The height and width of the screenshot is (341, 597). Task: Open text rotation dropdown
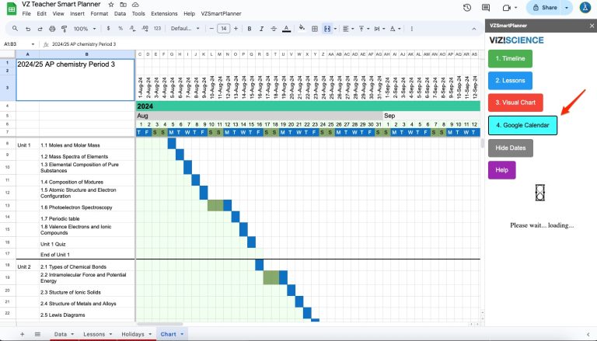point(395,29)
